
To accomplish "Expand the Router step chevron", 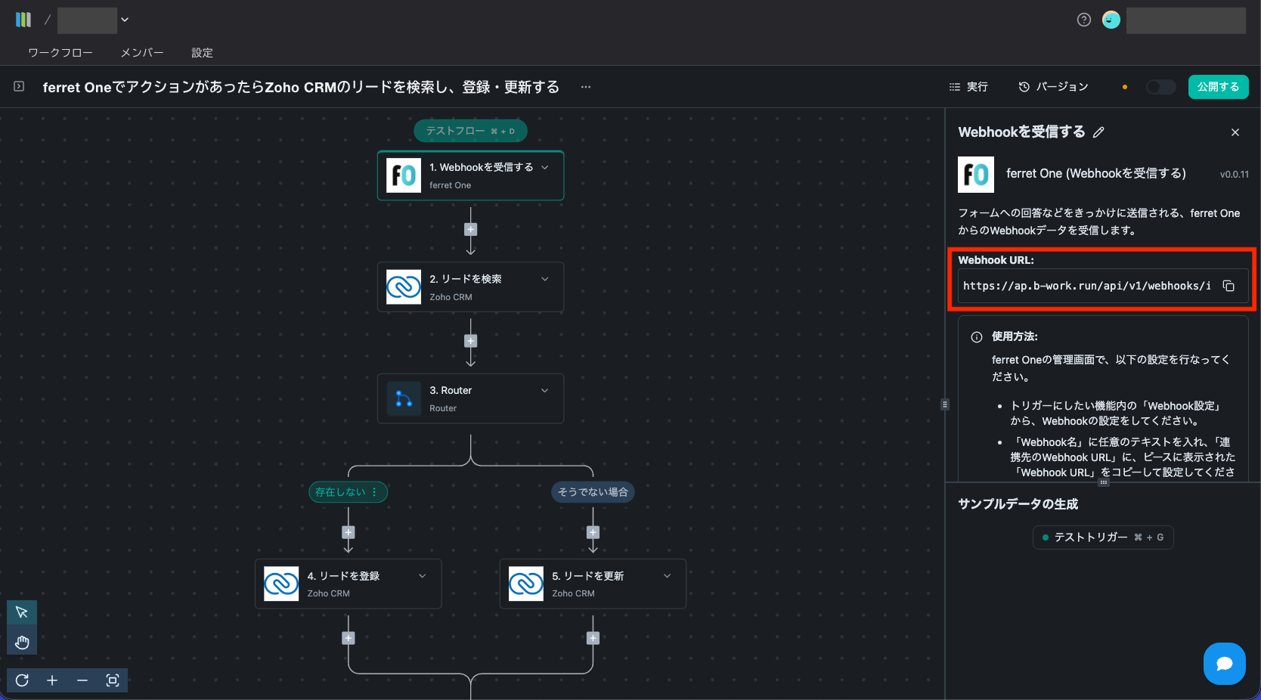I will pos(545,390).
